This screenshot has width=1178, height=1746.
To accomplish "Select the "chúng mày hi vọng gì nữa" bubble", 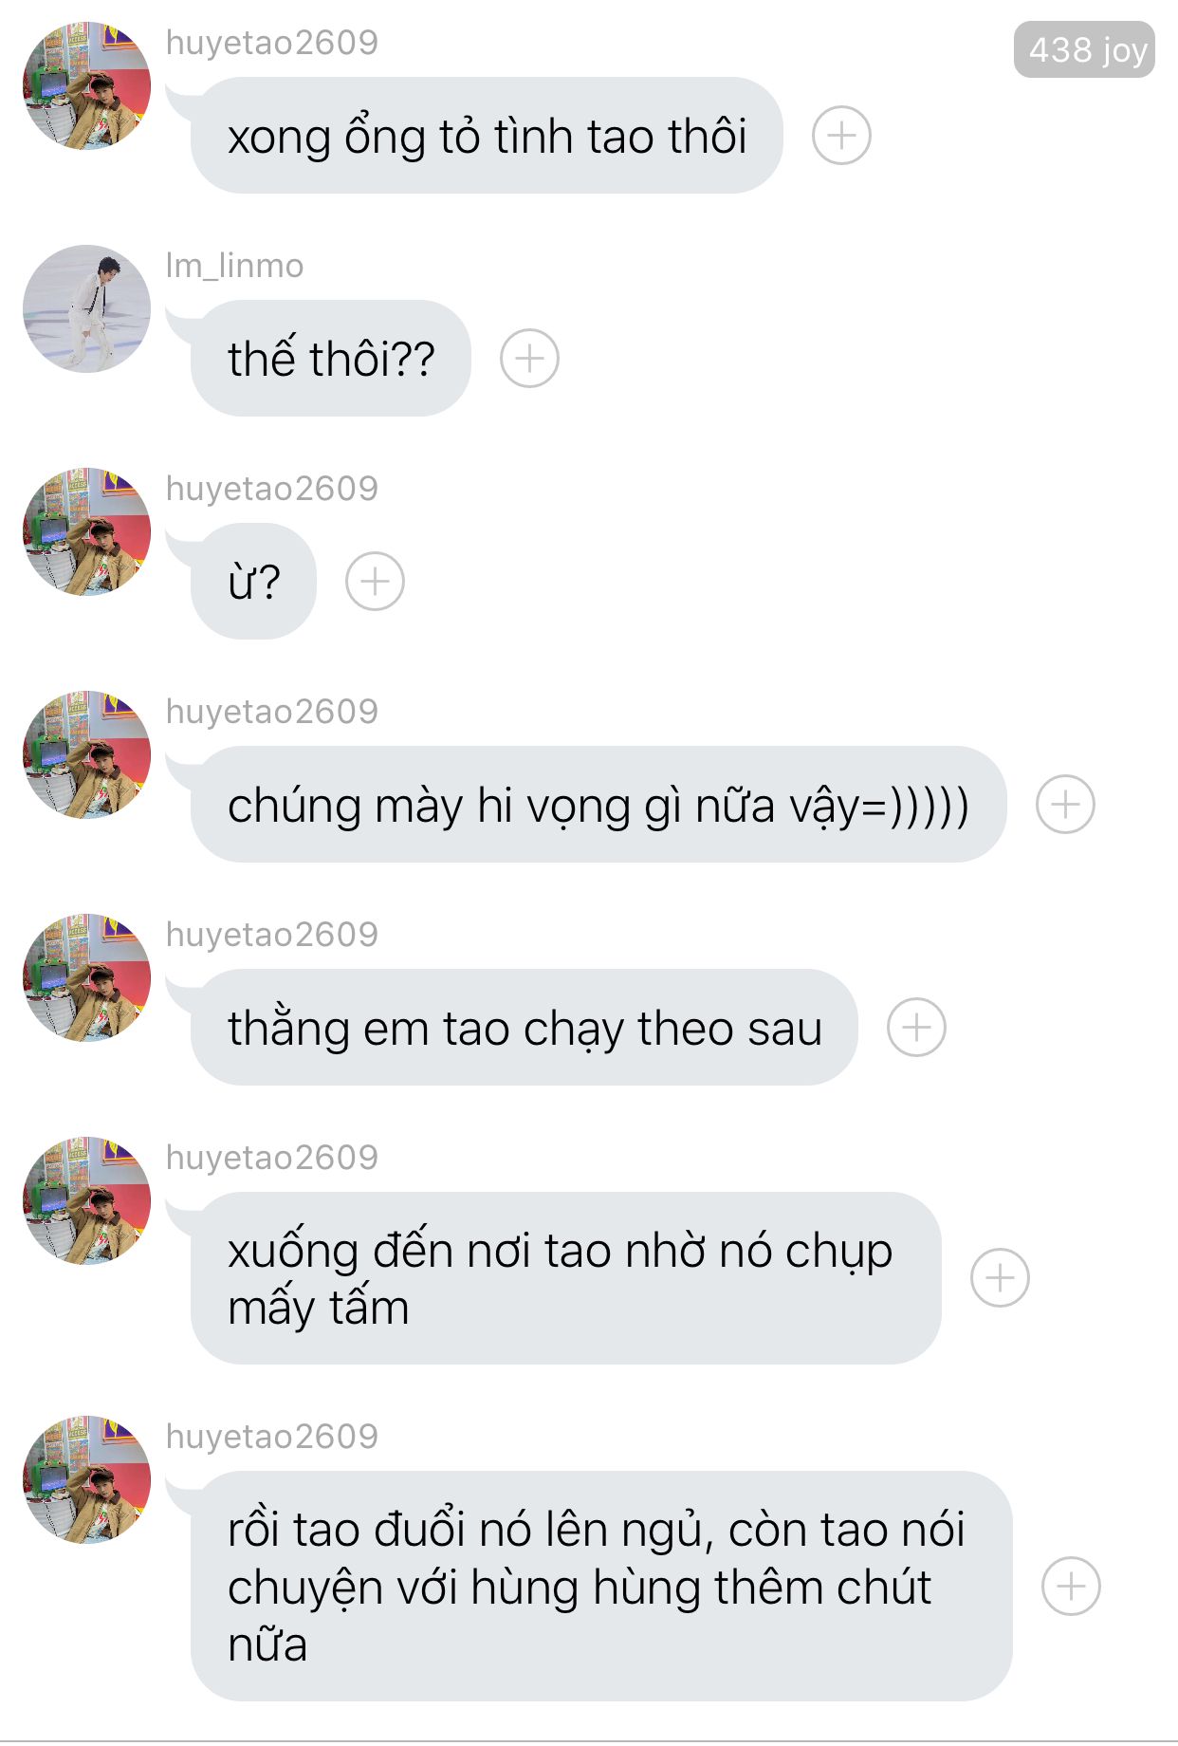I will coord(598,805).
